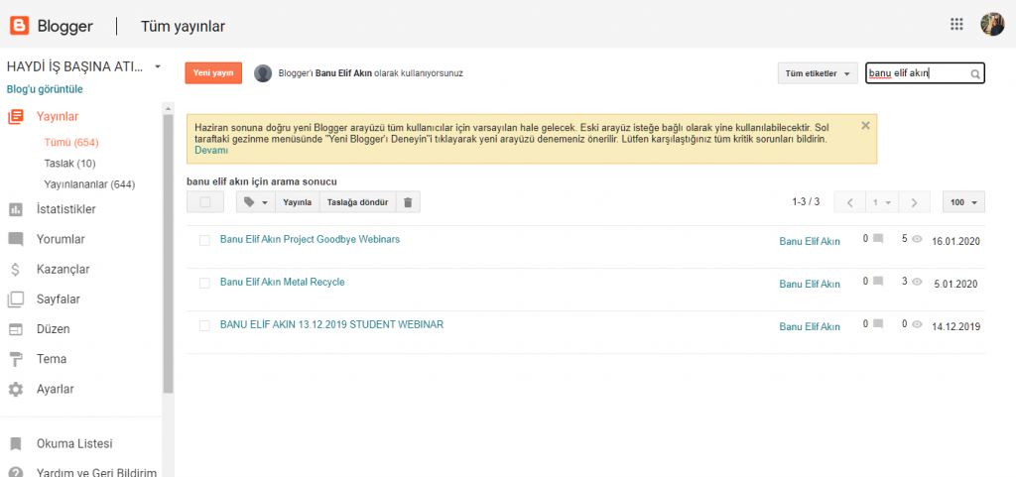This screenshot has height=477, width=1016.
Task: Open the profile avatar in header
Action: pyautogui.click(x=992, y=25)
